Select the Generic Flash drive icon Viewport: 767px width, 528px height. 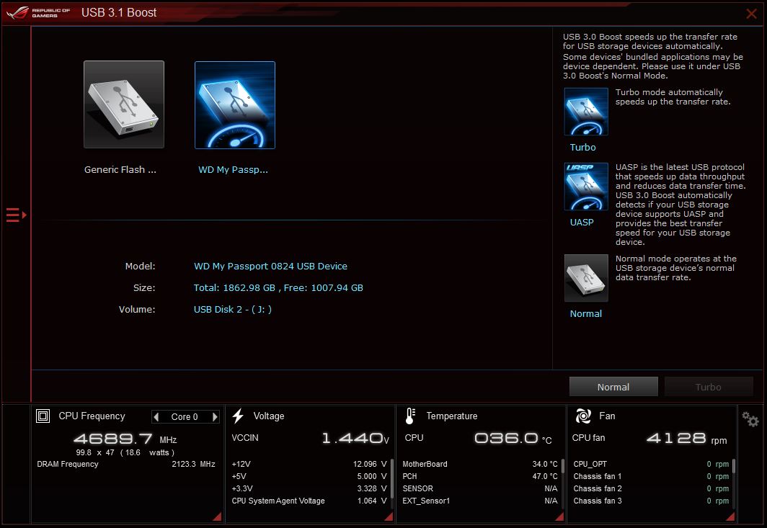click(123, 104)
